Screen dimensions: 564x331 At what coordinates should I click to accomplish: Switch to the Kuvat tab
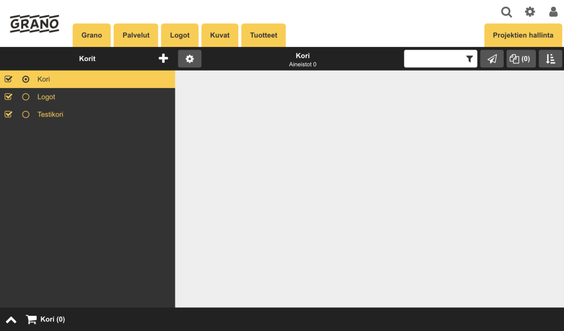(220, 35)
